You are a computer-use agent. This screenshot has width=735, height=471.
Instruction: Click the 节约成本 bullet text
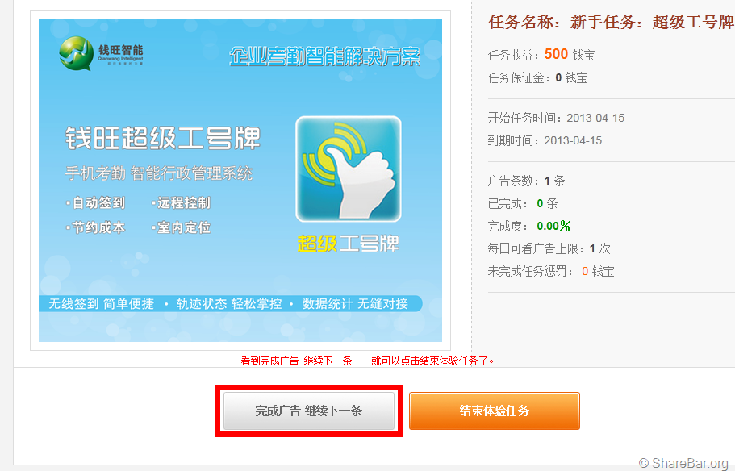(x=98, y=227)
